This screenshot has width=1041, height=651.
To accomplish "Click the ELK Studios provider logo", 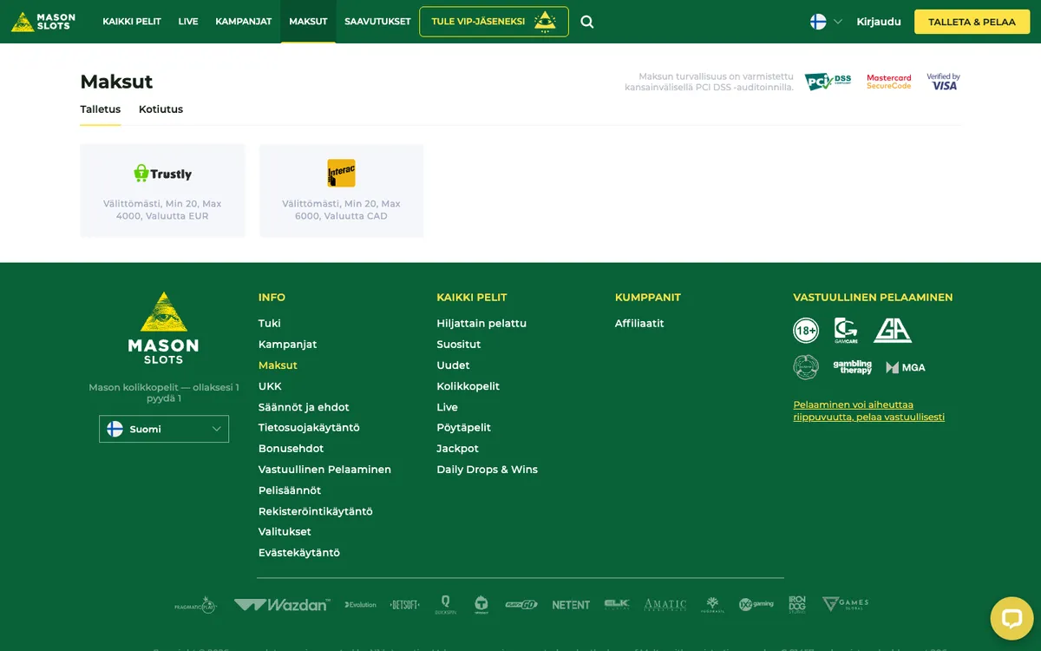I will (x=617, y=605).
